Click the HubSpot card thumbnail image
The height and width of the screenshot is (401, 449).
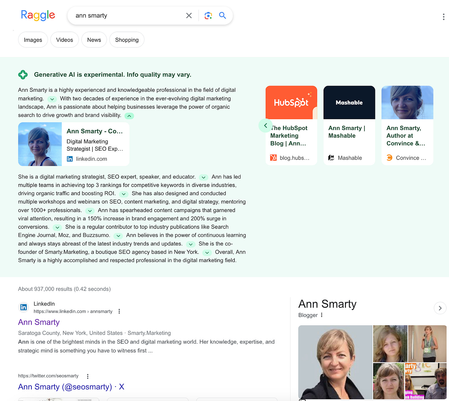[x=291, y=103]
